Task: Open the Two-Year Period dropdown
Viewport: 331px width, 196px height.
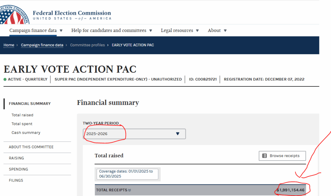Action: click(x=134, y=133)
